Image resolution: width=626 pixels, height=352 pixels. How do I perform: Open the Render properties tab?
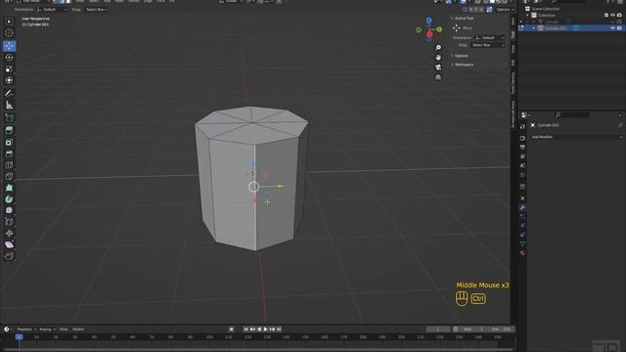point(522,138)
